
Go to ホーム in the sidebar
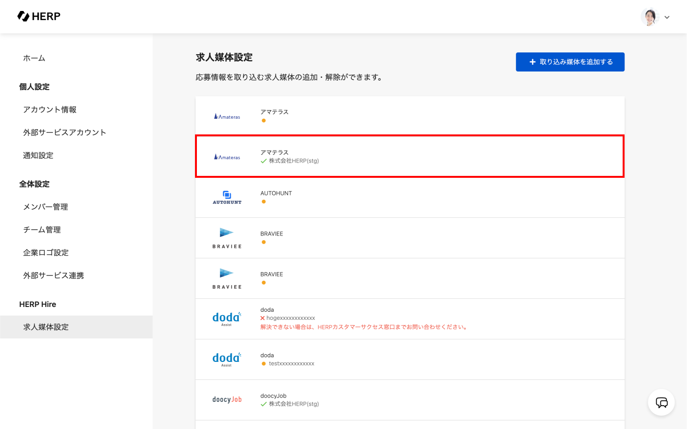[34, 58]
